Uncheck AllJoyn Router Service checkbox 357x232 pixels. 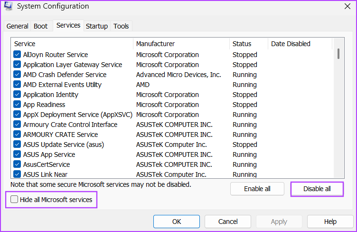click(x=17, y=55)
